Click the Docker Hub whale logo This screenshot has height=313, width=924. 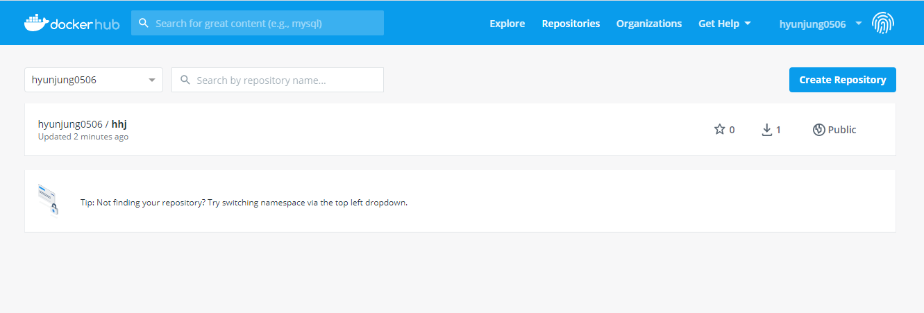pos(72,23)
